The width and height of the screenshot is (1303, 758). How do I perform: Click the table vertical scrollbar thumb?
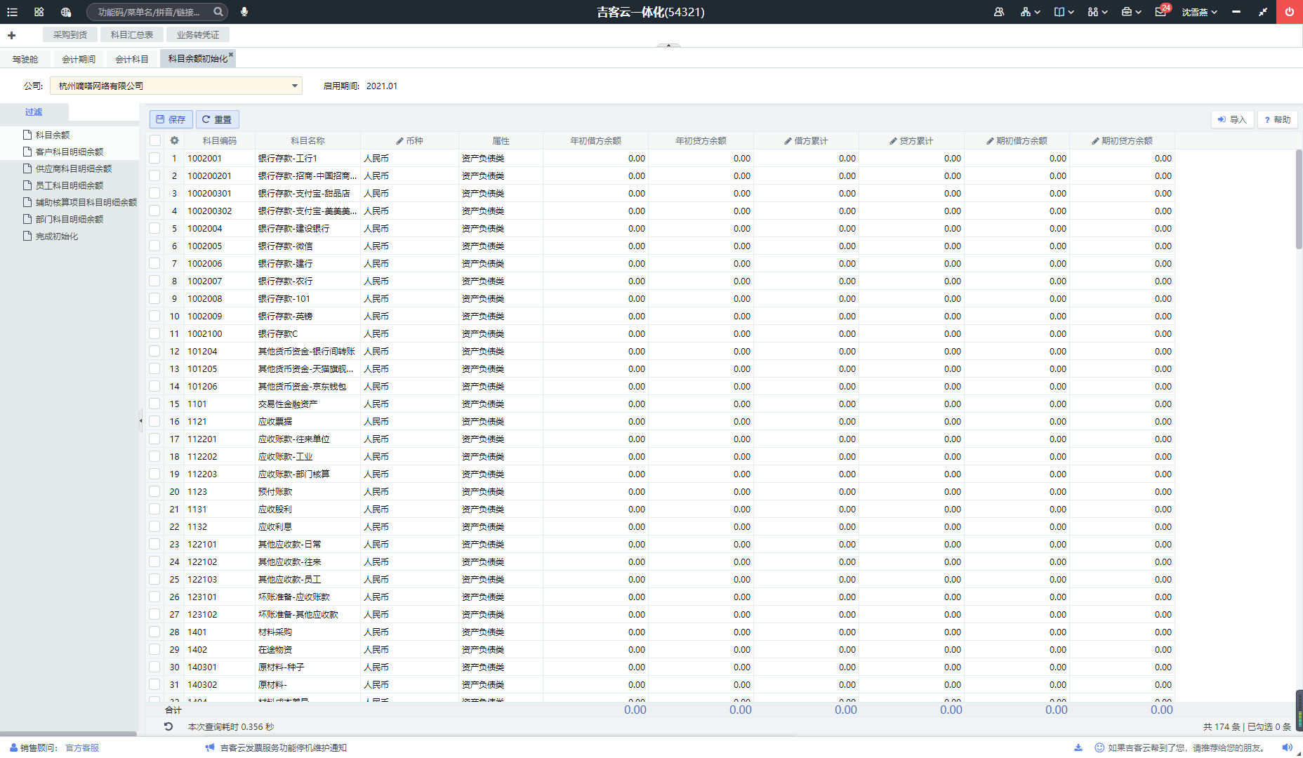(x=1299, y=199)
